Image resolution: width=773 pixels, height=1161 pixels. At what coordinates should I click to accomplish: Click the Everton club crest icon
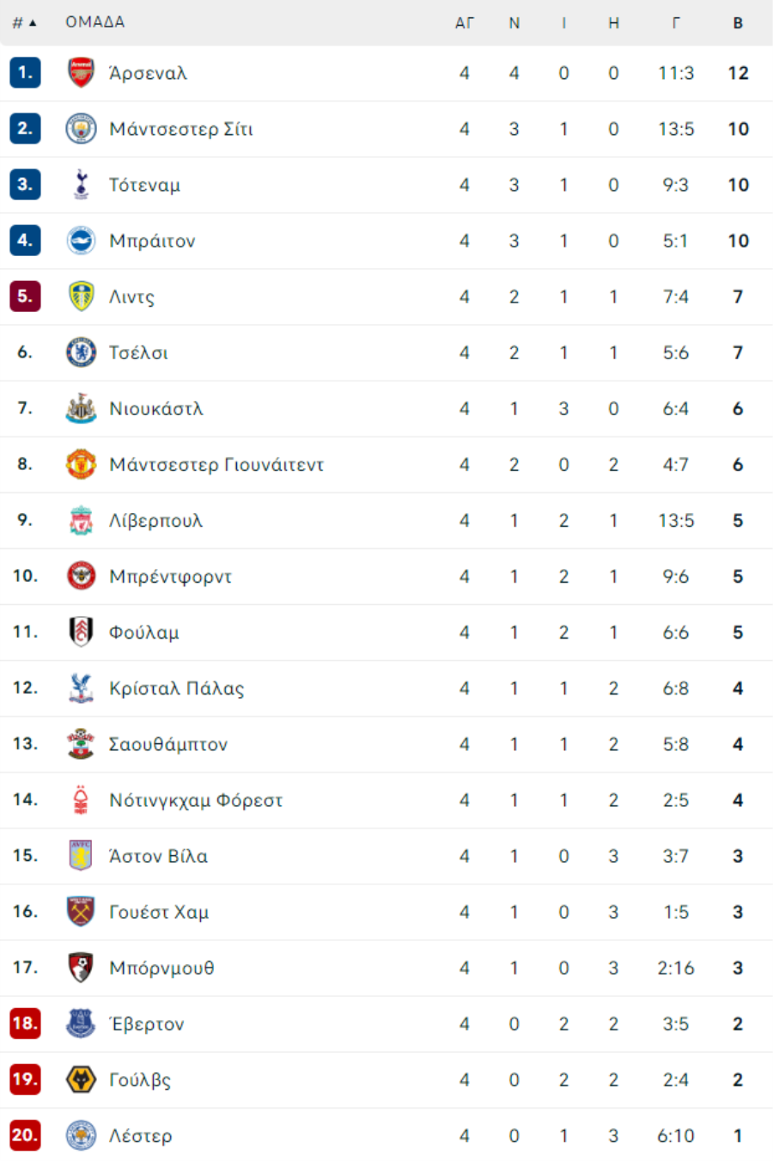(81, 1024)
